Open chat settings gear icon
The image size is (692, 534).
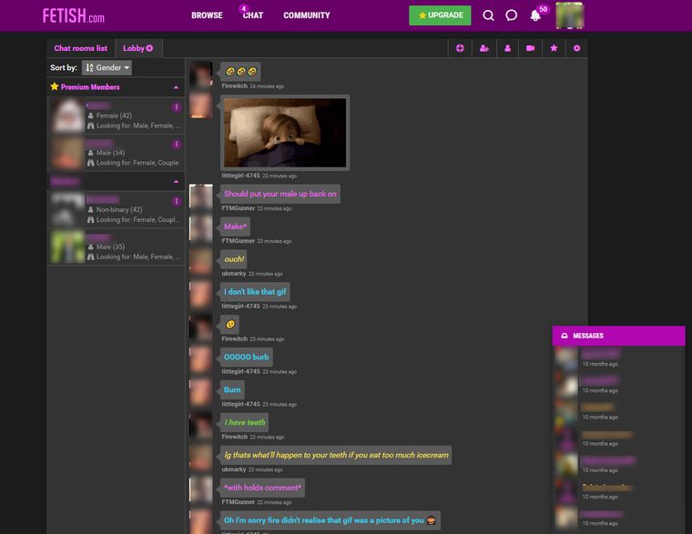[x=576, y=48]
